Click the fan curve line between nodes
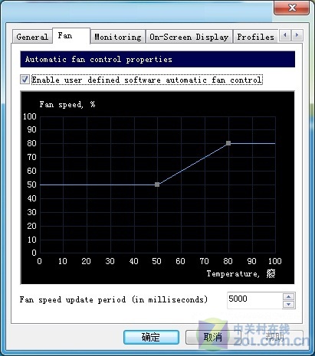 193,164
